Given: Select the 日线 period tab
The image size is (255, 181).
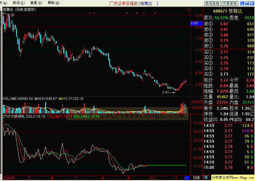Looking at the screenshot, I should 196,178.
